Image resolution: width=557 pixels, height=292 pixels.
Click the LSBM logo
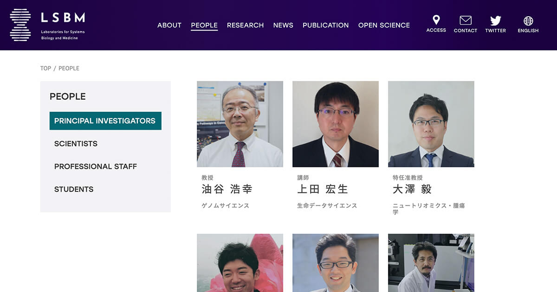[47, 25]
